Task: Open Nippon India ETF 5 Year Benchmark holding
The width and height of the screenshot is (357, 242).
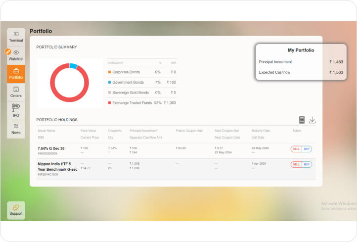Action: [x=54, y=166]
